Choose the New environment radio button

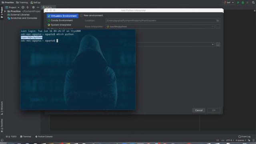(x=81, y=15)
